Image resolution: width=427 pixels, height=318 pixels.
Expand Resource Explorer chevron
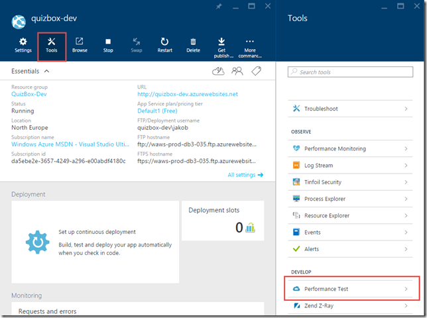pos(406,215)
